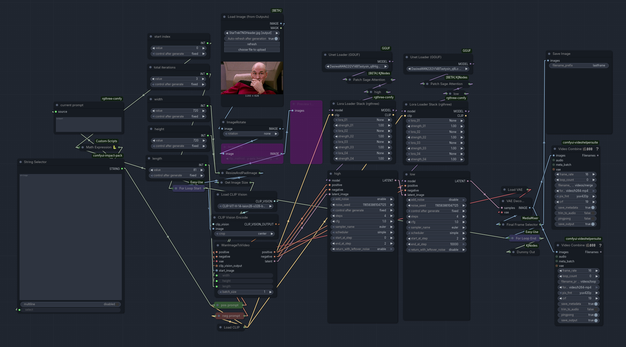Decrease total iterations value with left arrow
Image resolution: width=626 pixels, height=347 pixels.
pyautogui.click(x=153, y=79)
